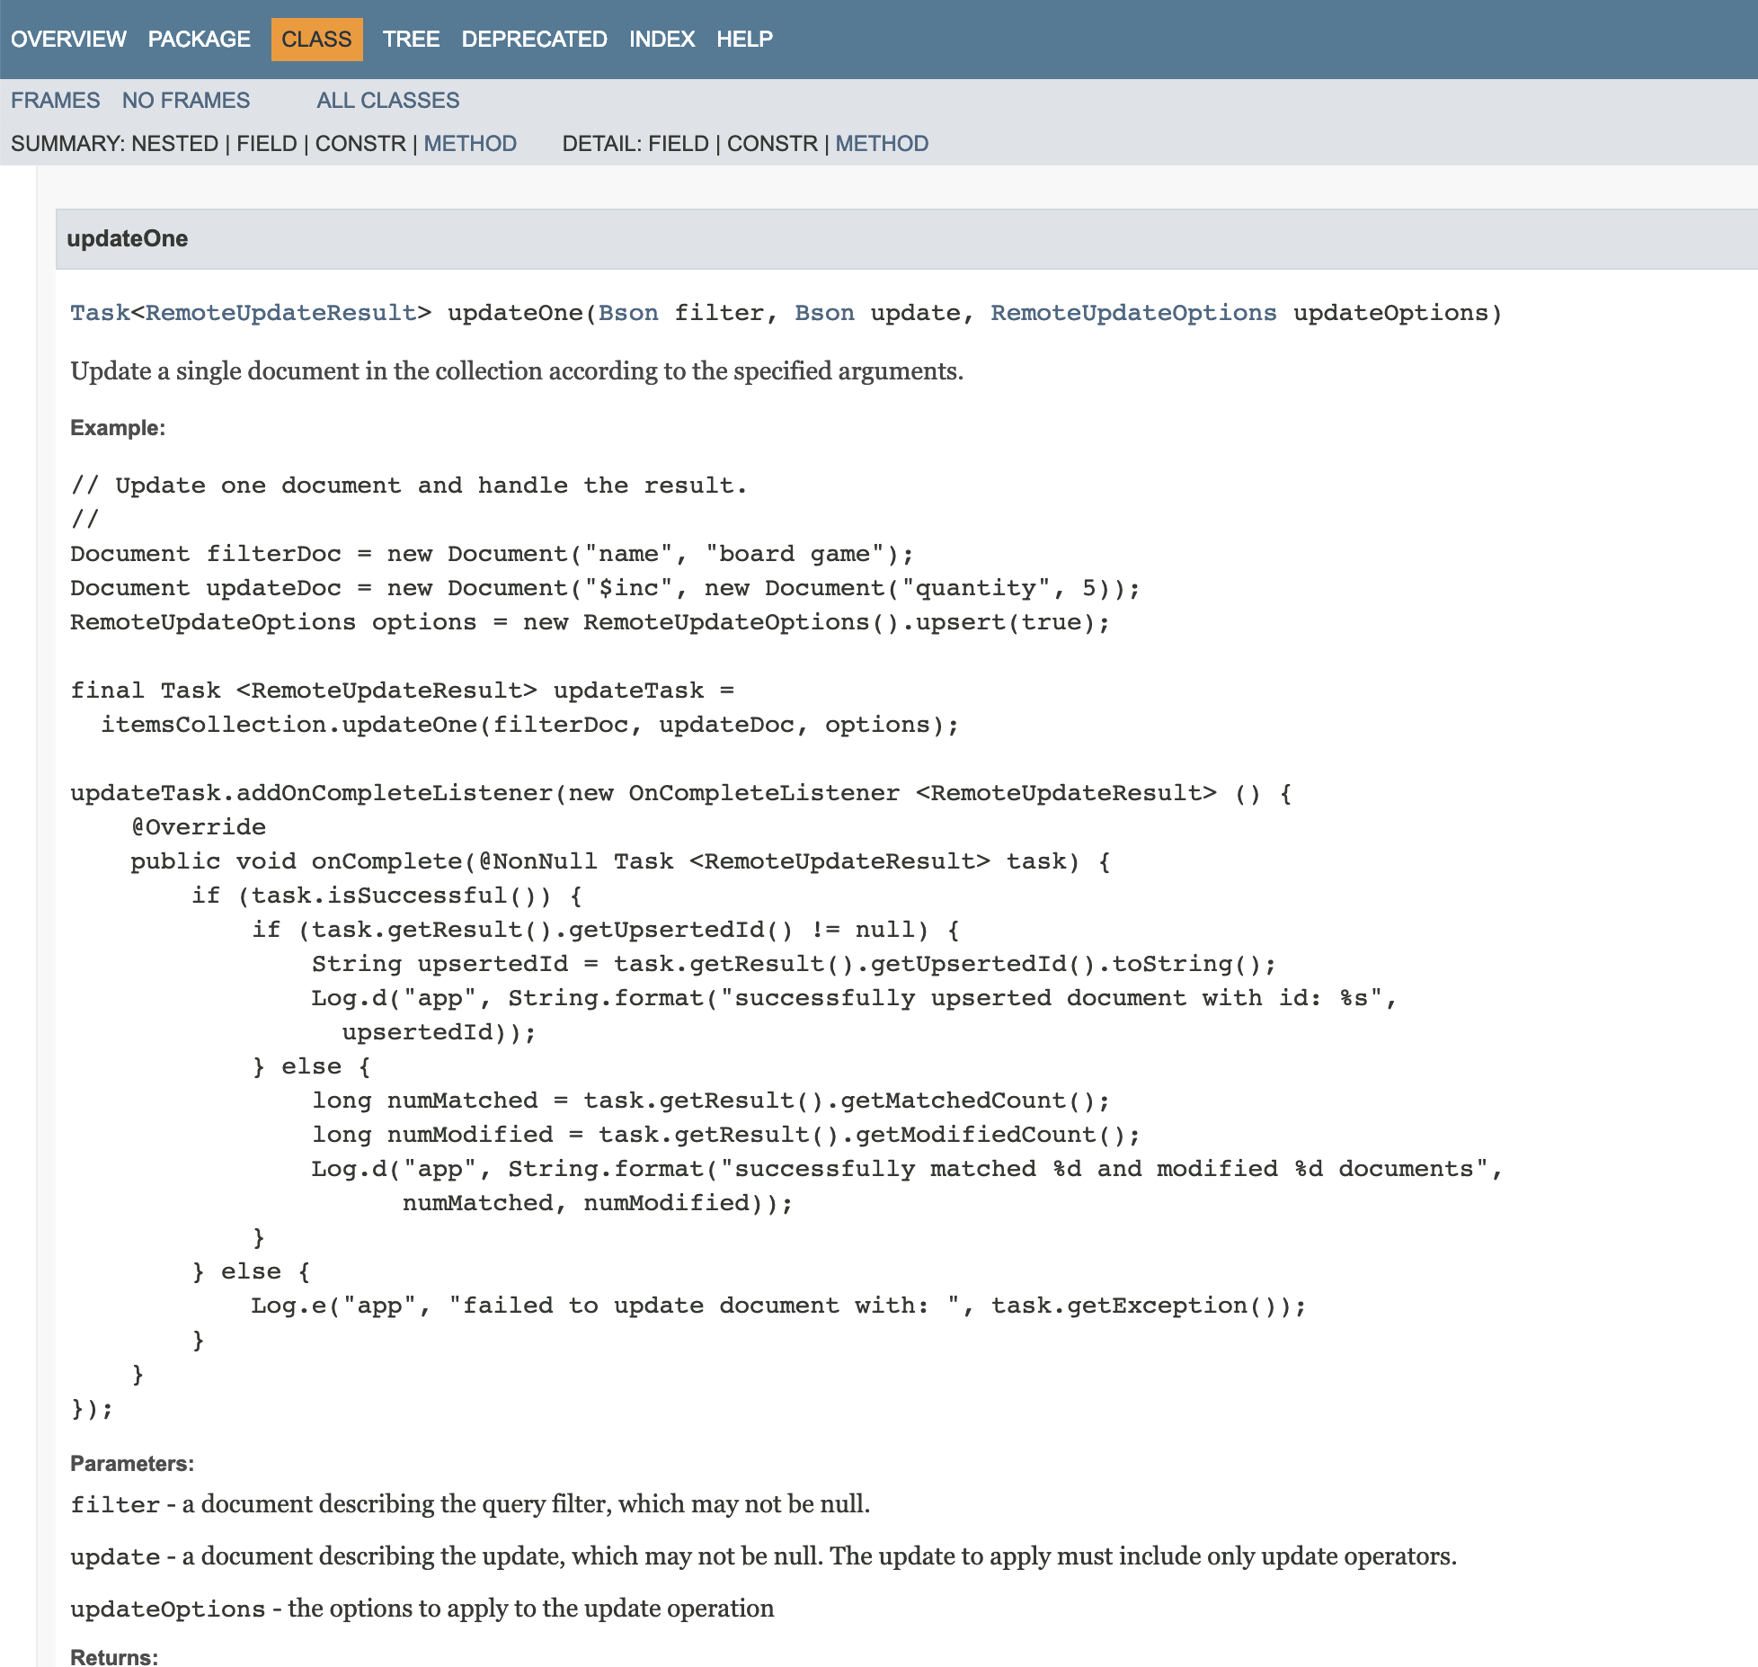Click the Example section label
Viewport: 1758px width, 1667px height.
(x=118, y=427)
